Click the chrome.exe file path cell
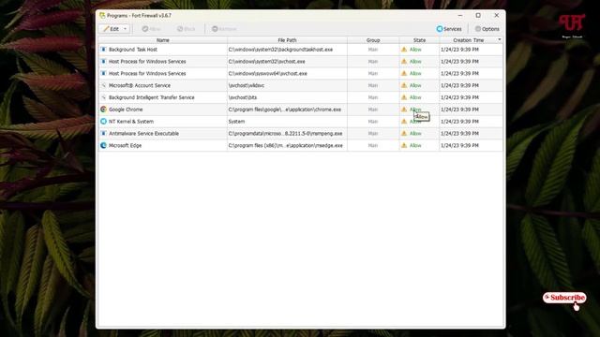This screenshot has height=337, width=600. 285,110
